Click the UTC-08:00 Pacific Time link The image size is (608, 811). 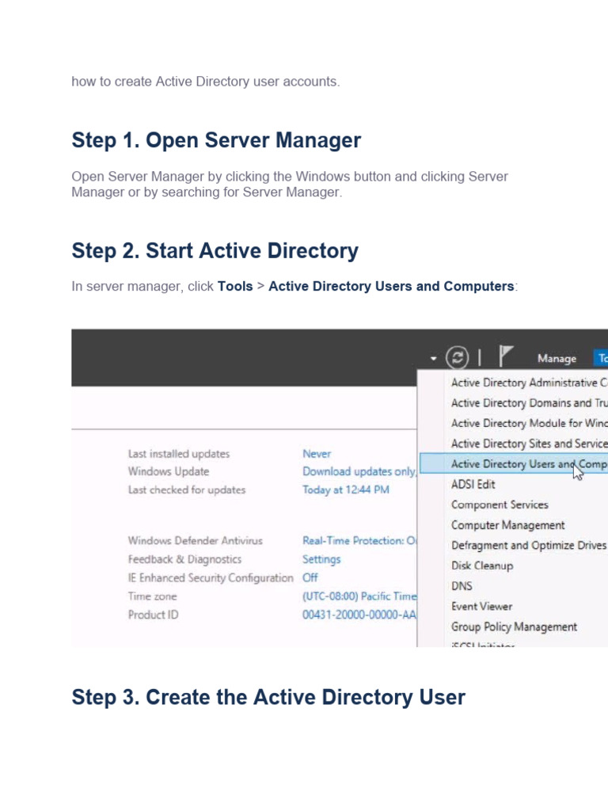[x=359, y=596]
